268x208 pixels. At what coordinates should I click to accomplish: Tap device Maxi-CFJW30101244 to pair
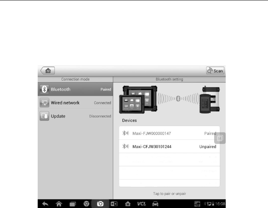click(x=170, y=146)
